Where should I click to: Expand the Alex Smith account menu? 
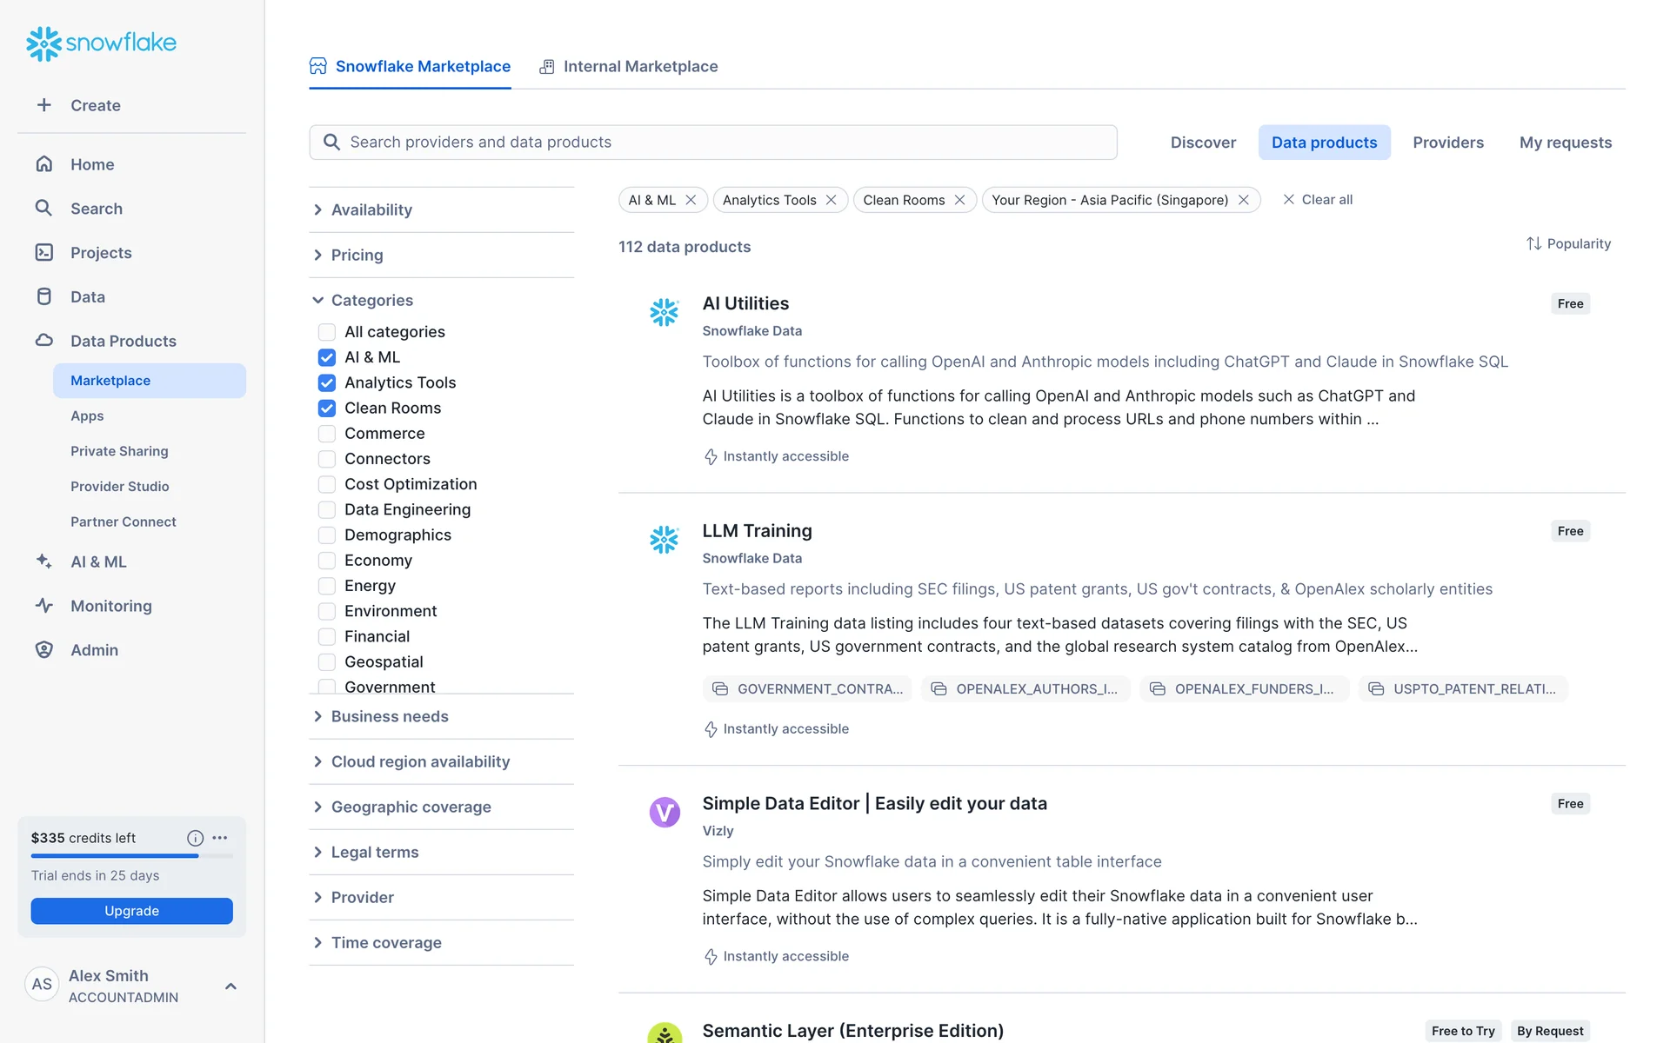tap(230, 986)
